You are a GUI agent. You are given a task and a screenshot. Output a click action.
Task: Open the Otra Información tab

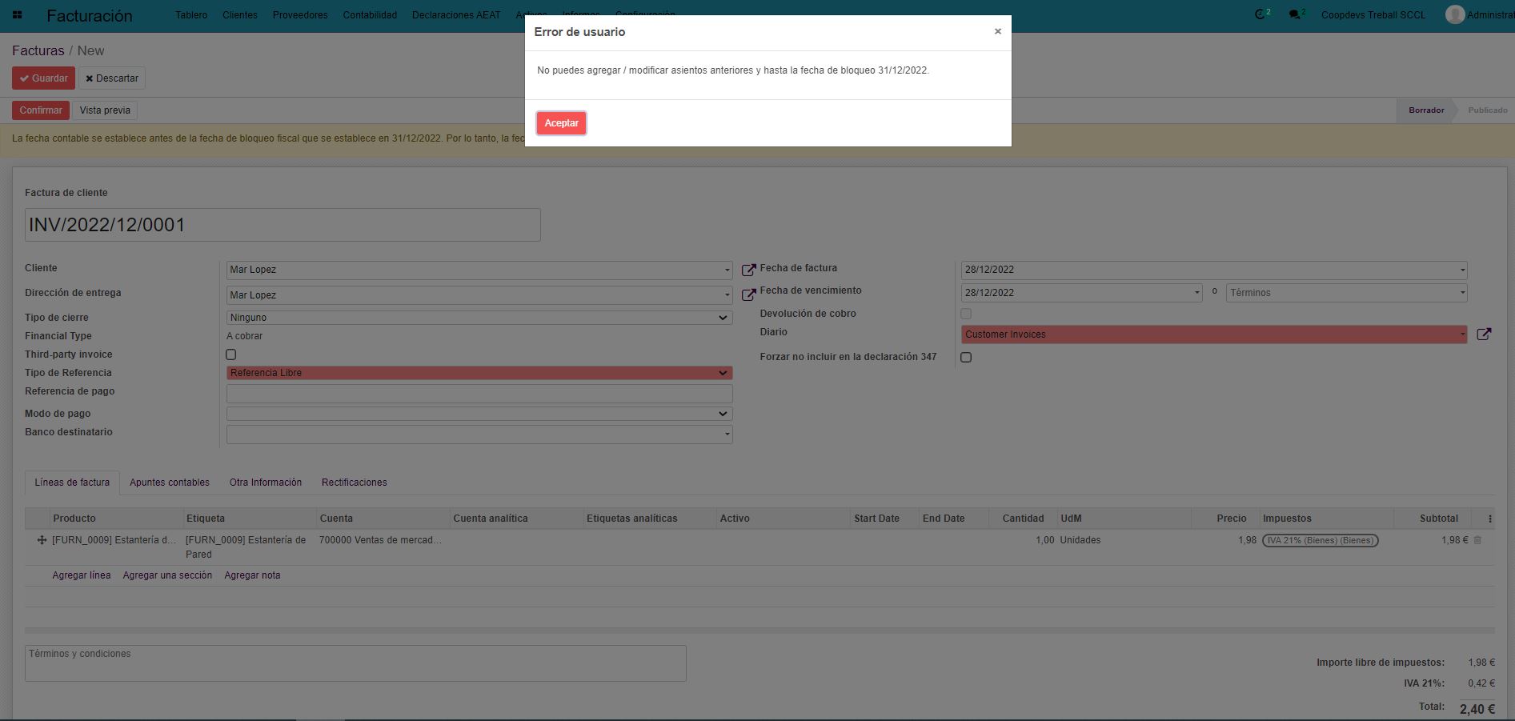[x=266, y=483]
